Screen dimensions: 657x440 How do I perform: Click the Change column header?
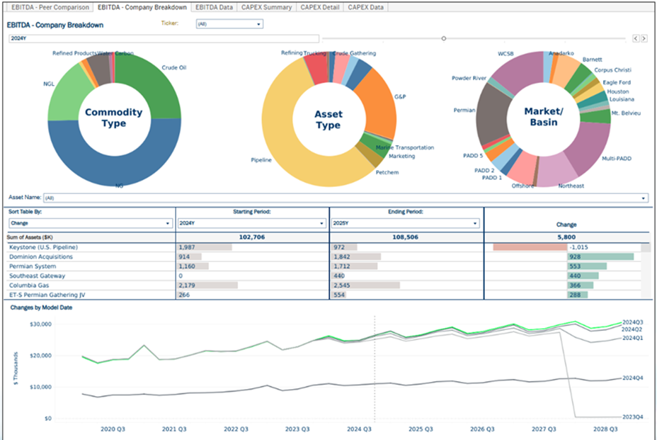566,225
